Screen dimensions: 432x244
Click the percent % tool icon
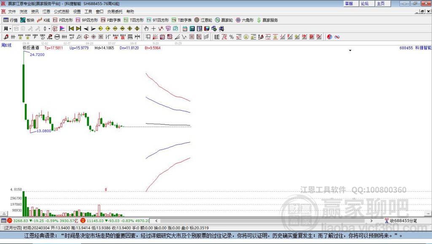pyautogui.click(x=232, y=37)
